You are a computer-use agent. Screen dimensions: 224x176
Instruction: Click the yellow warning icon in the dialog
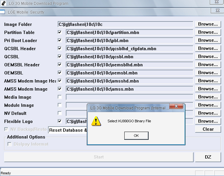[x=96, y=121]
